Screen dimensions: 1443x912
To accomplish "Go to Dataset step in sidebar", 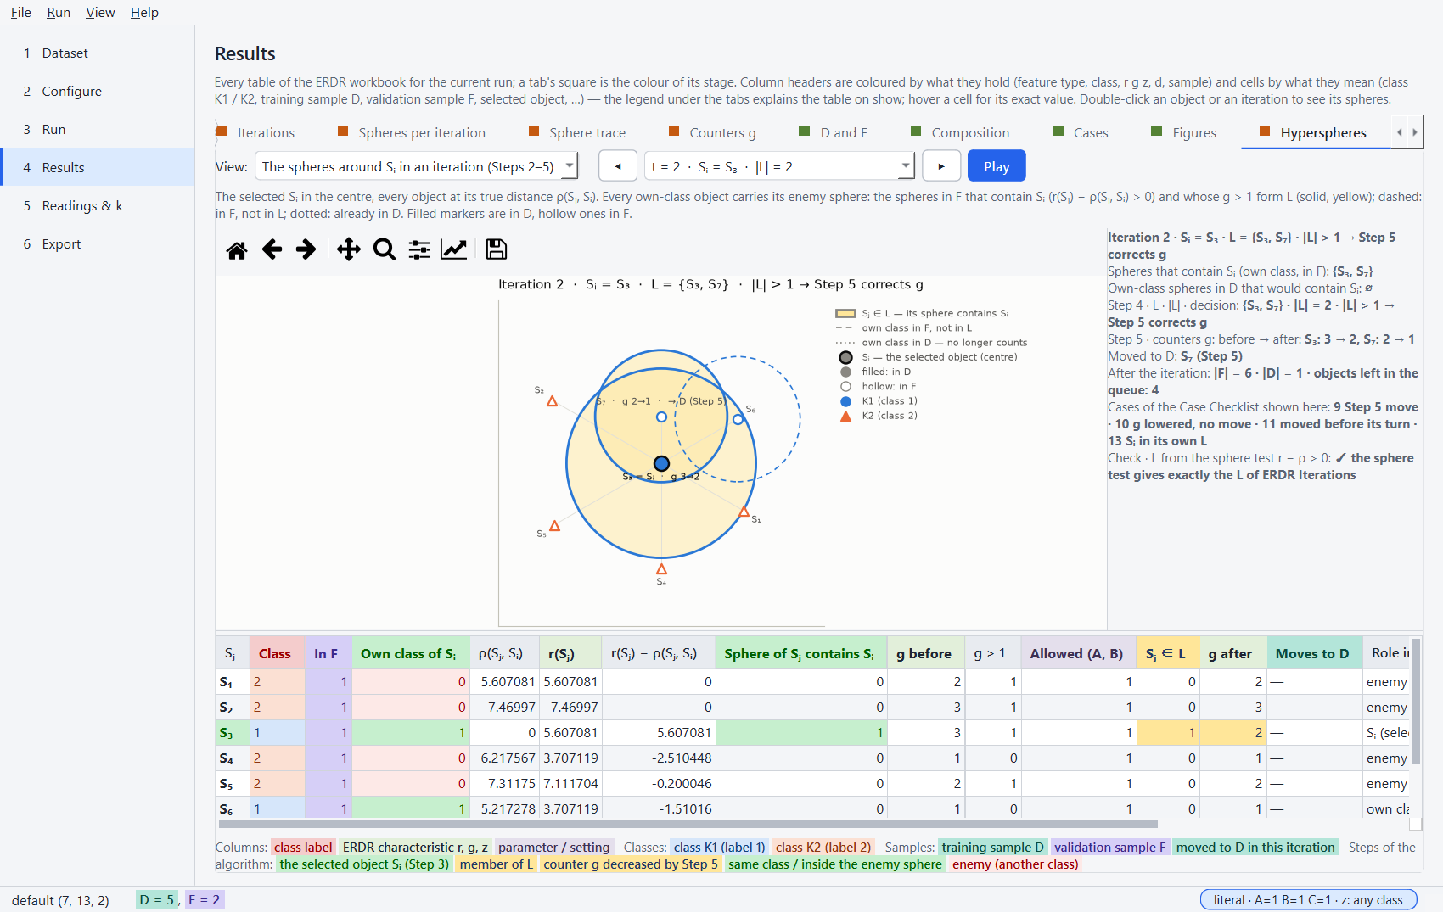I will tap(98, 53).
